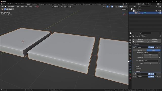Open the Output properties tab

130,43
